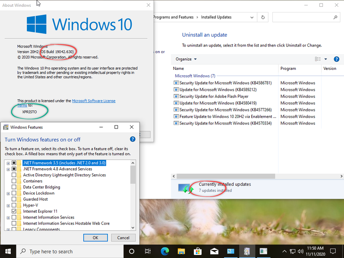Open help in Windows Features dialog
Image resolution: width=344 pixels, height=258 pixels.
(x=133, y=139)
